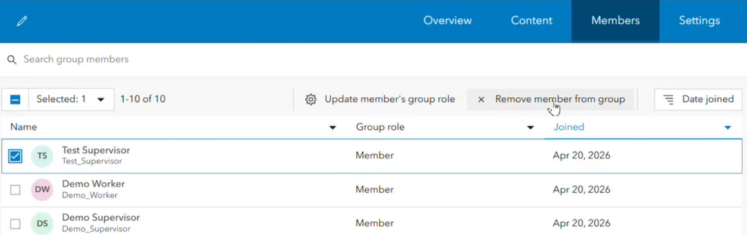This screenshot has width=747, height=235.
Task: Toggle the select-all members checkbox
Action: pyautogui.click(x=15, y=100)
